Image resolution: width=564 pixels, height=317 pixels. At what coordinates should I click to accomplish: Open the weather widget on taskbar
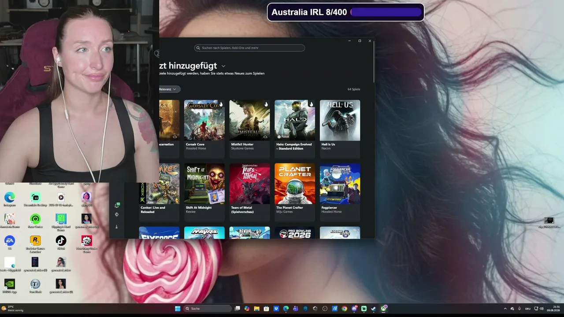coord(13,309)
